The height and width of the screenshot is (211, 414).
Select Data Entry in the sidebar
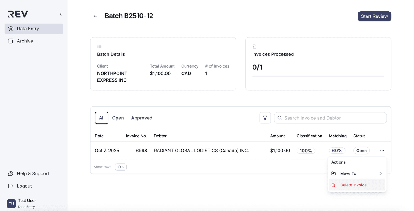[34, 29]
